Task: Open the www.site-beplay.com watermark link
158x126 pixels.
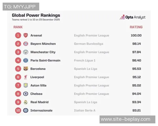Action: (x=125, y=119)
